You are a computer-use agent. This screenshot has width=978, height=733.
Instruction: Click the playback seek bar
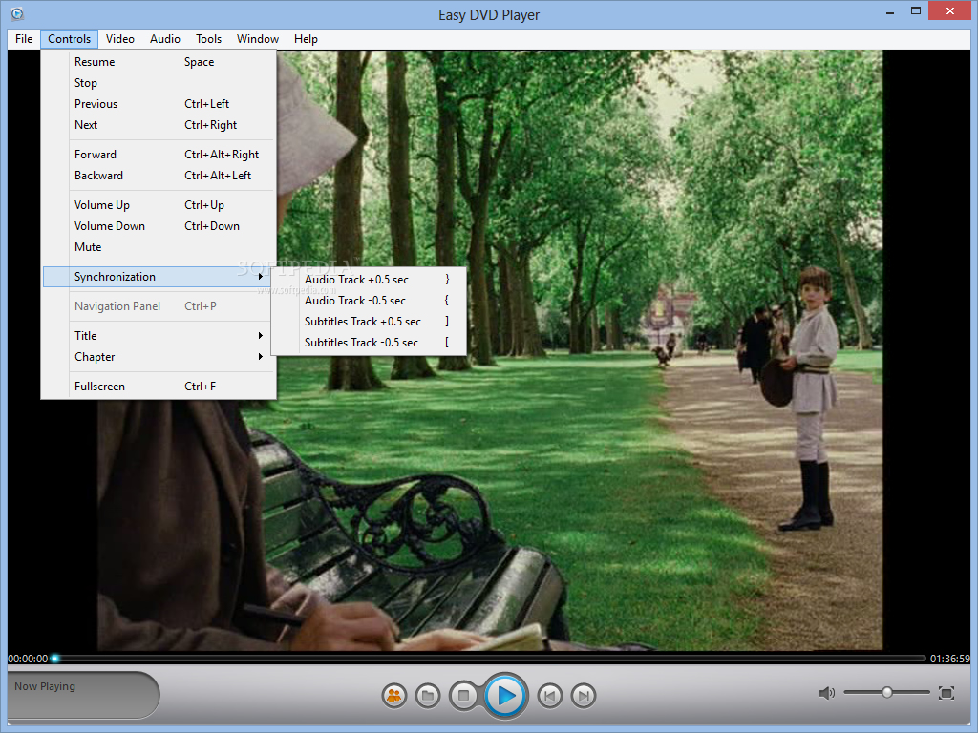pos(490,659)
